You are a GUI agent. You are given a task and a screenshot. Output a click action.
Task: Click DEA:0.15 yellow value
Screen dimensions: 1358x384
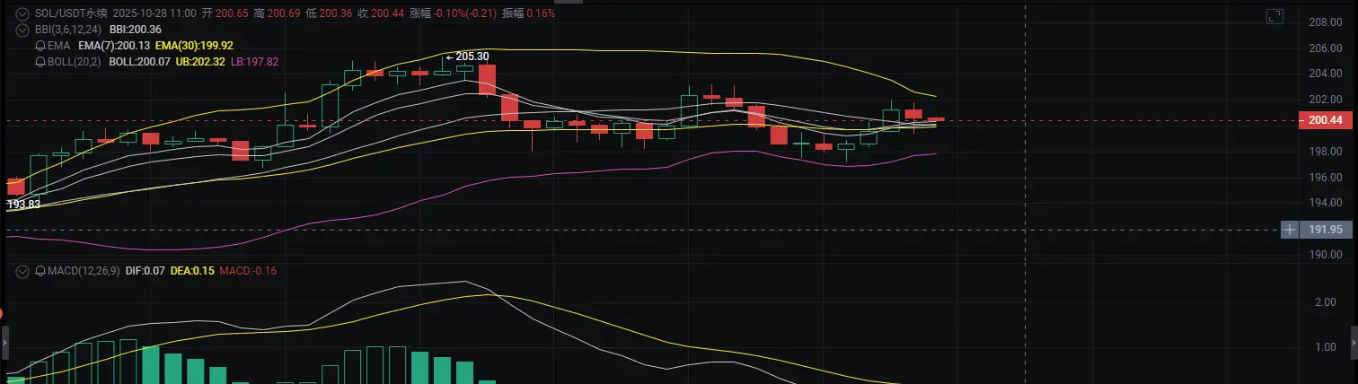coord(194,270)
